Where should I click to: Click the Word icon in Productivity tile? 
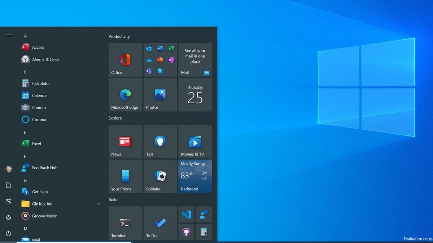(160, 49)
